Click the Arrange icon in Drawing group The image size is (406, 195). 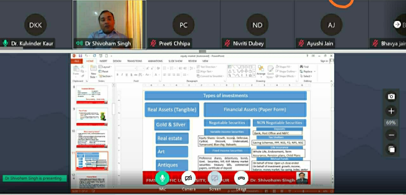[x=261, y=71]
